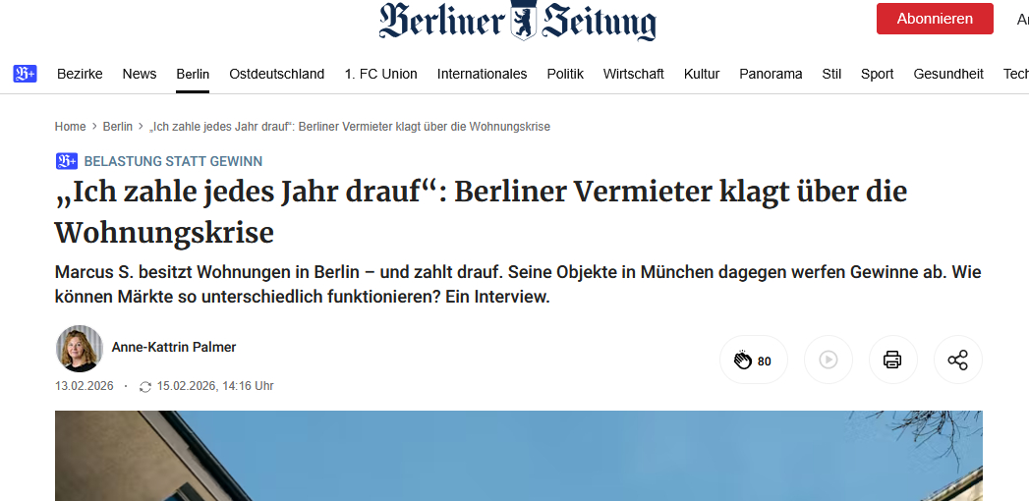
Task: Click the Abonnieren button
Action: [x=935, y=19]
